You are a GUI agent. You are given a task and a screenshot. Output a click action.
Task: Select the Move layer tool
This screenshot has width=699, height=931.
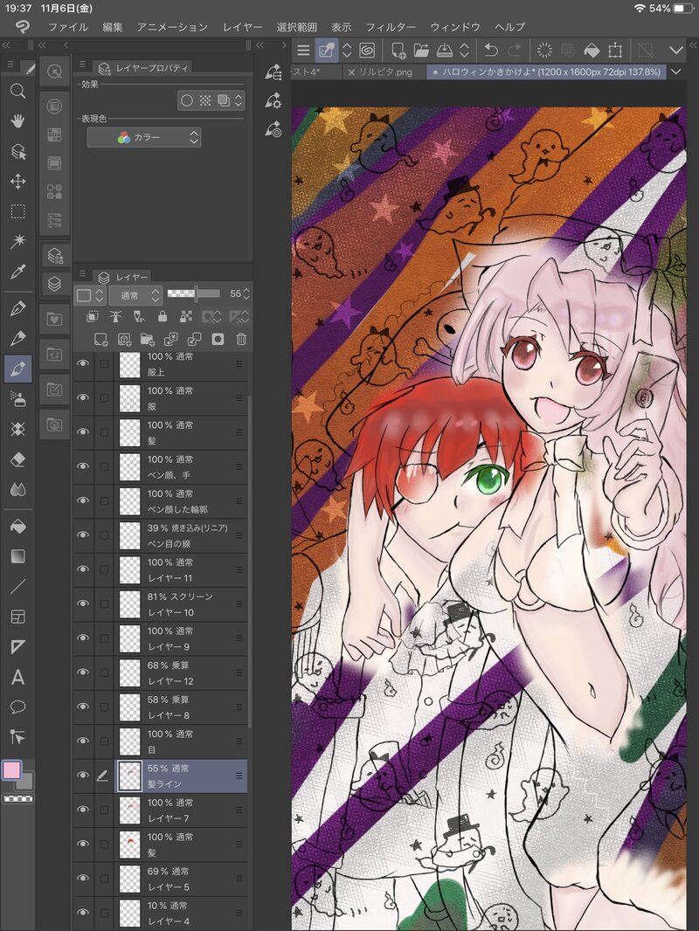pos(17,181)
